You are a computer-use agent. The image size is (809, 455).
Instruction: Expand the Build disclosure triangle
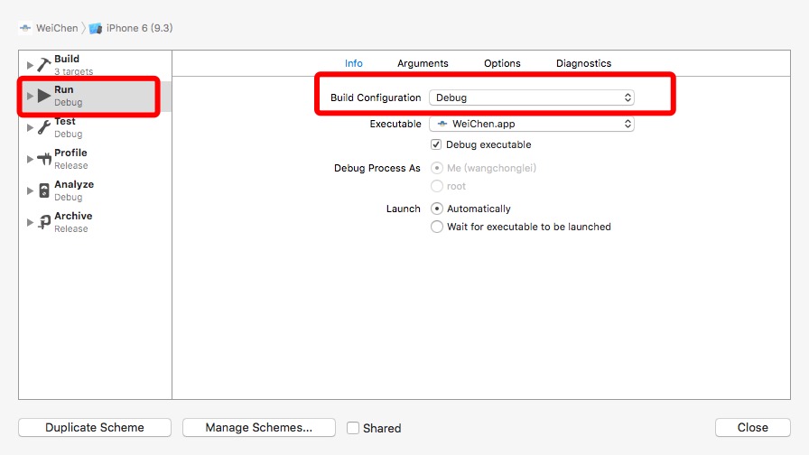tap(30, 65)
